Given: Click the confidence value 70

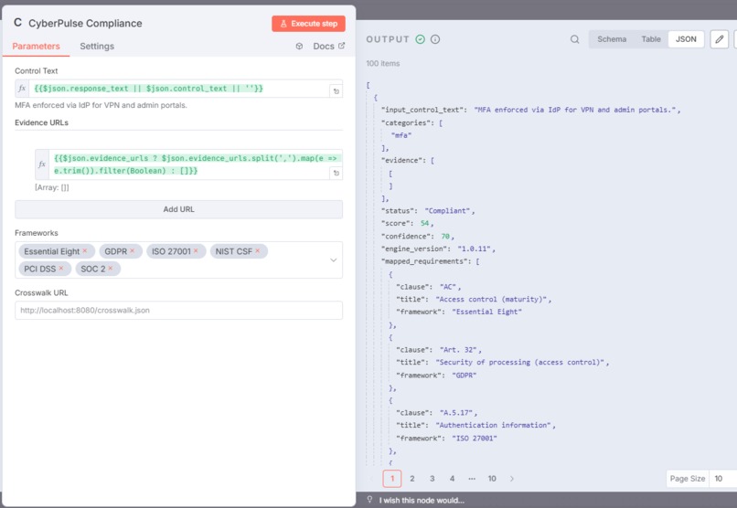Looking at the screenshot, I should [445, 236].
